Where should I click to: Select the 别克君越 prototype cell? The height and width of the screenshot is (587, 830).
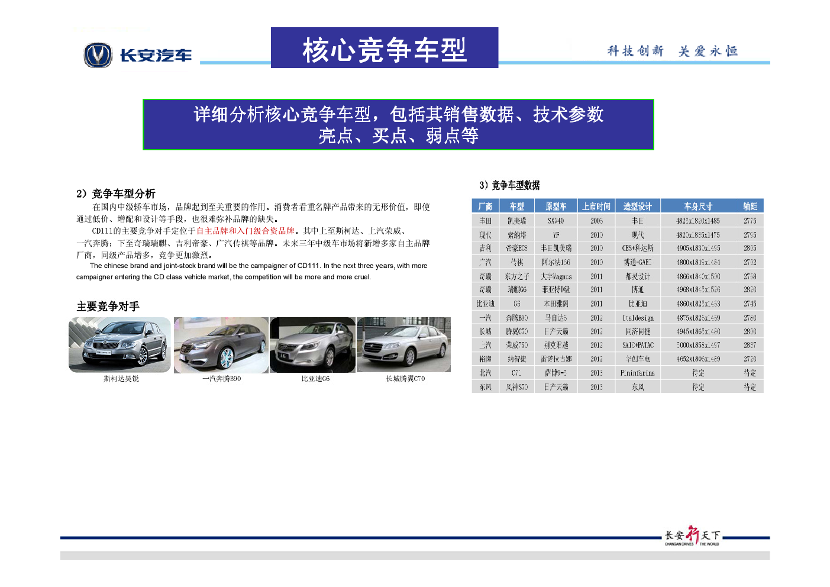pos(556,345)
